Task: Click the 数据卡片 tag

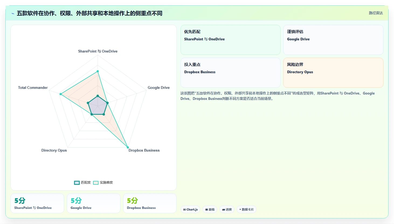Action: [247, 209]
